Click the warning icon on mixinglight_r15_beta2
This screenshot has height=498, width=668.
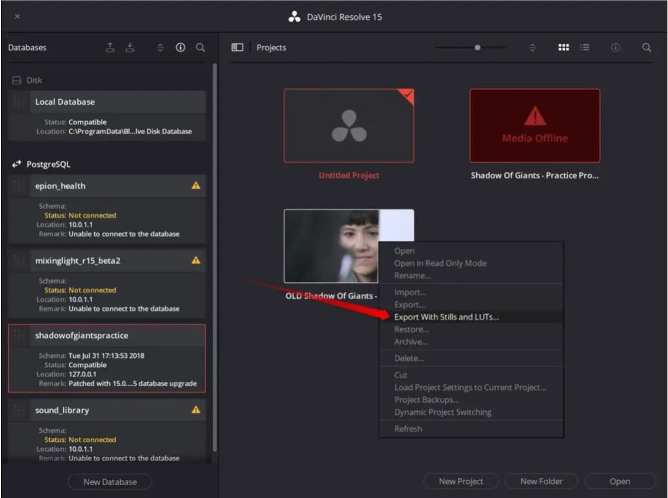196,260
